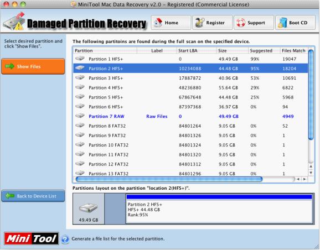
Task: Click the Support lifebuoy icon
Action: click(x=241, y=23)
